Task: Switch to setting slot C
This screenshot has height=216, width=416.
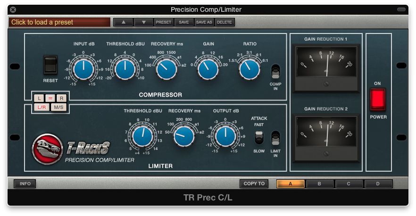Action: [x=349, y=183]
